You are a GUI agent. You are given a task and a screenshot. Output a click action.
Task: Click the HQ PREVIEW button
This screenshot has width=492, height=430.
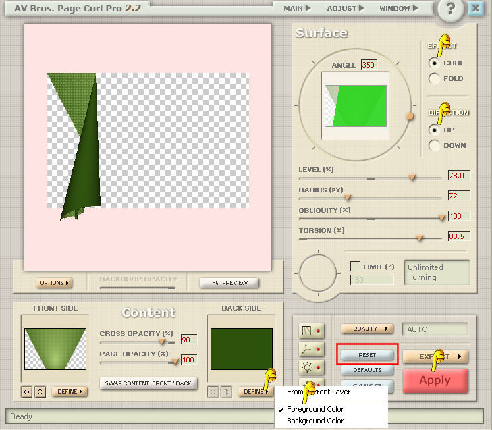pyautogui.click(x=229, y=283)
